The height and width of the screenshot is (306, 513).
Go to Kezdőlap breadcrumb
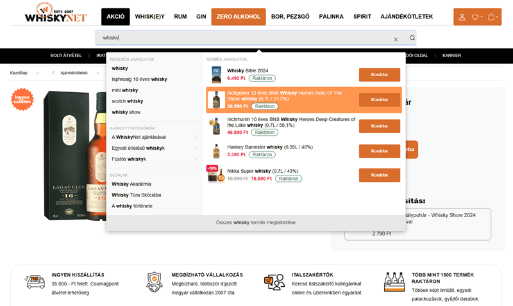pos(19,73)
